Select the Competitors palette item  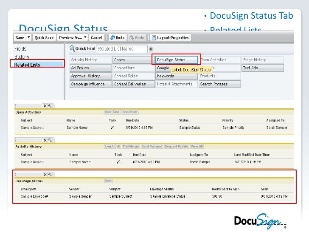pyautogui.click(x=133, y=68)
